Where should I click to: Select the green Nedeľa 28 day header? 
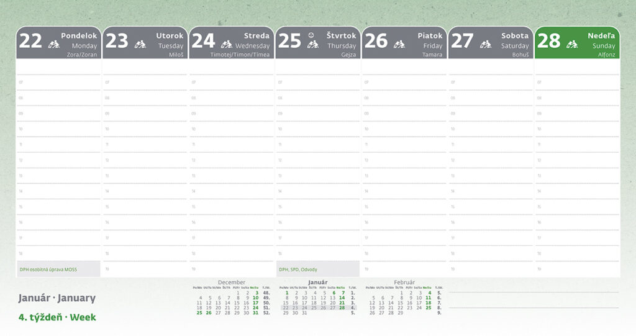[577, 42]
